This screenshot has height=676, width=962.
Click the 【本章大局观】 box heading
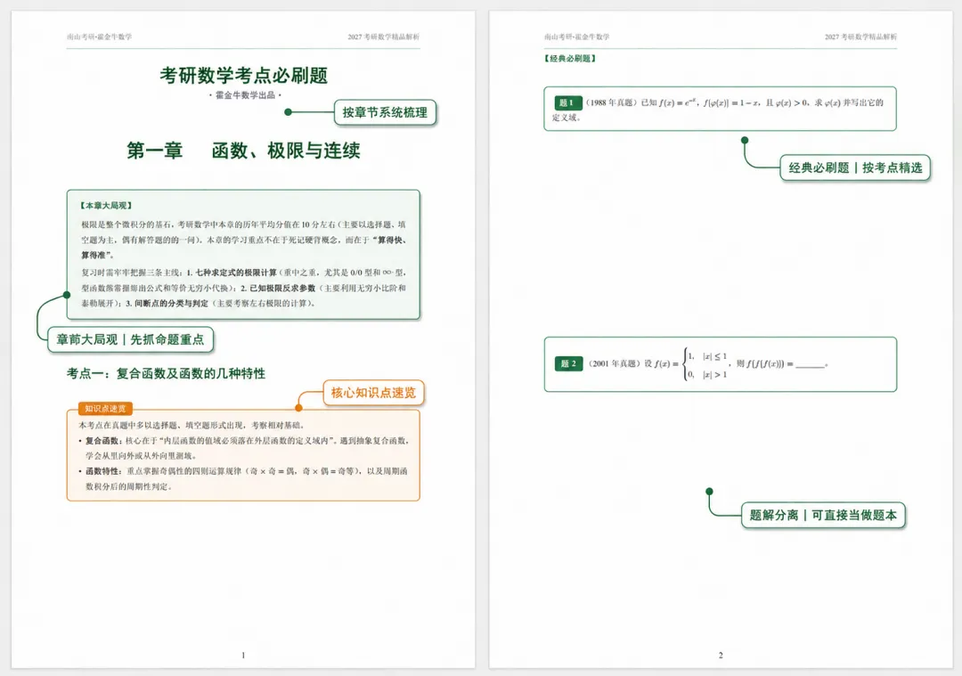point(105,206)
